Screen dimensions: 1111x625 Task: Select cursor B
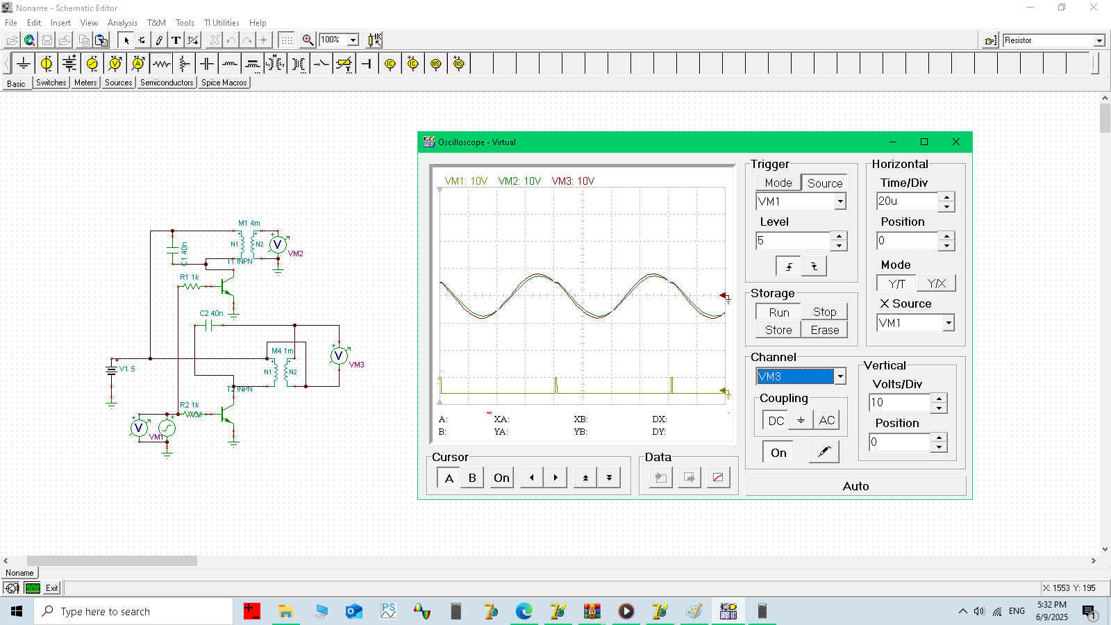pos(473,478)
